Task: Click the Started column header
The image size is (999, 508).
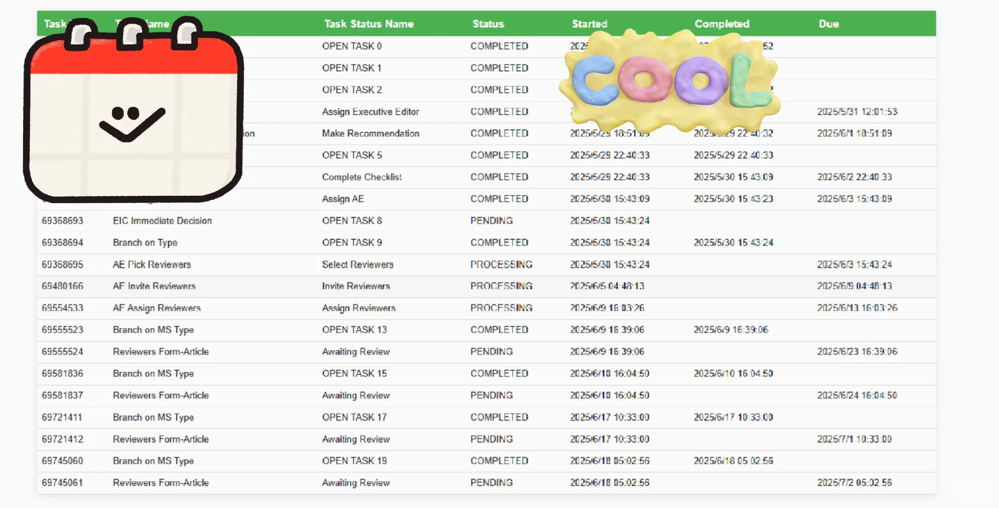Action: pos(589,24)
